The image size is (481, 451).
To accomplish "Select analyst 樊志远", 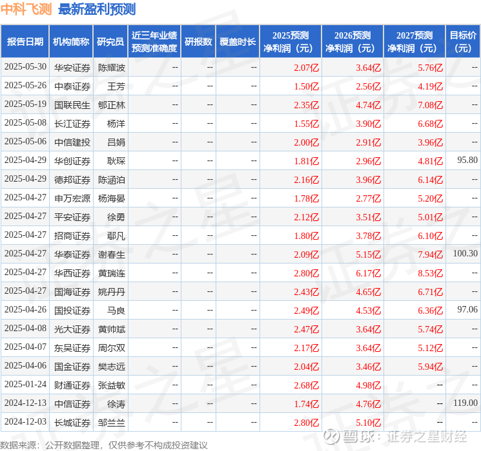I will [x=112, y=367].
